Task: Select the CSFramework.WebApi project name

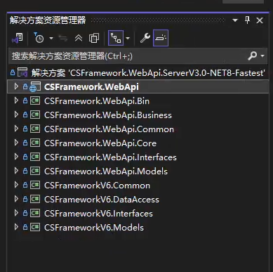Action: (91, 87)
